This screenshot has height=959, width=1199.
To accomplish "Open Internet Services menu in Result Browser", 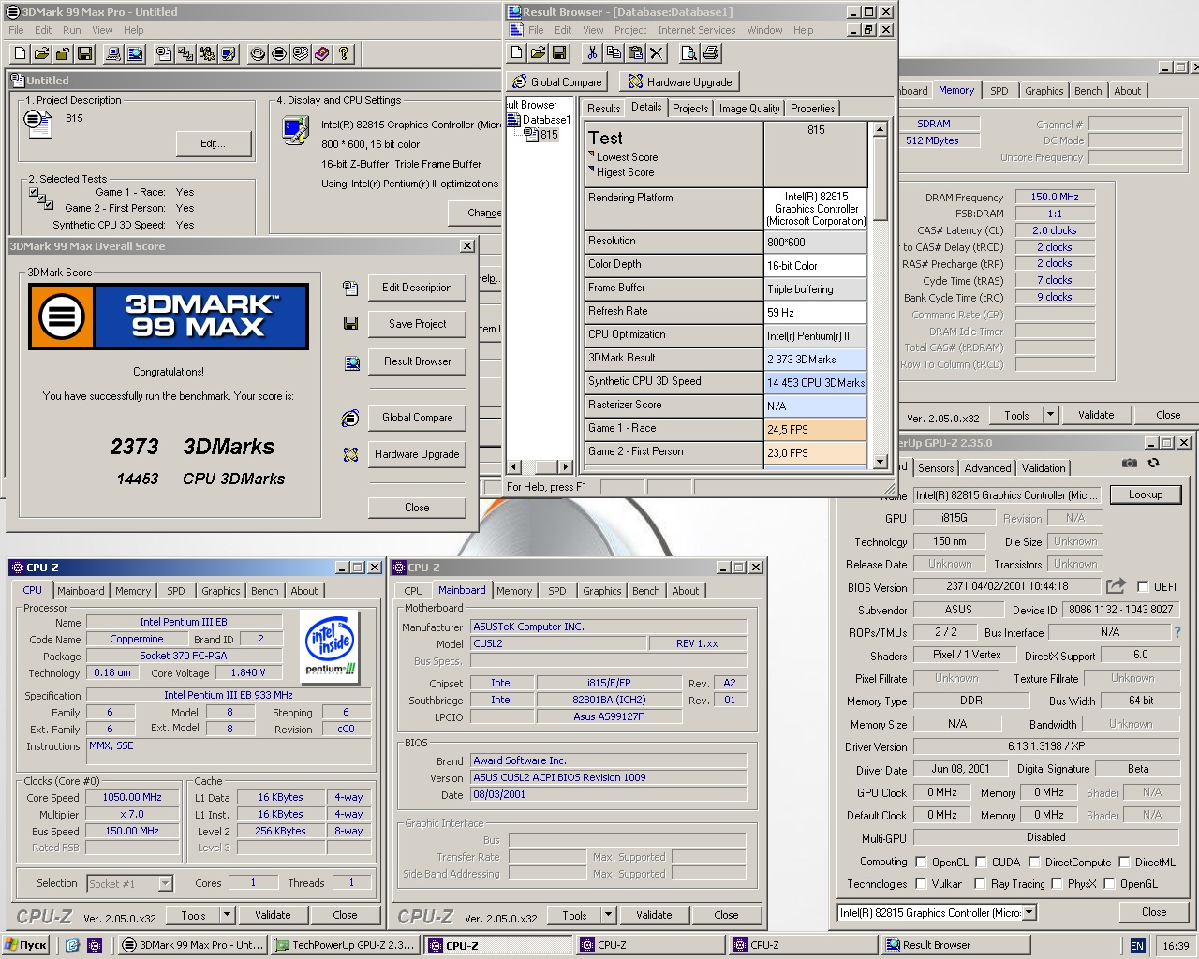I will pyautogui.click(x=696, y=30).
